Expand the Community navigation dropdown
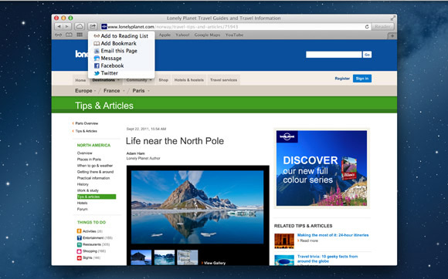Screen dimensions: 448x279 pyautogui.click(x=139, y=80)
